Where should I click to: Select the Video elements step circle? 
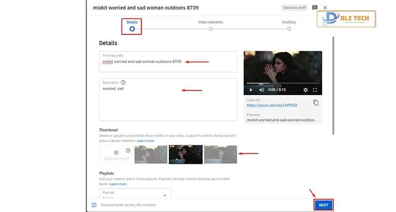[210, 29]
